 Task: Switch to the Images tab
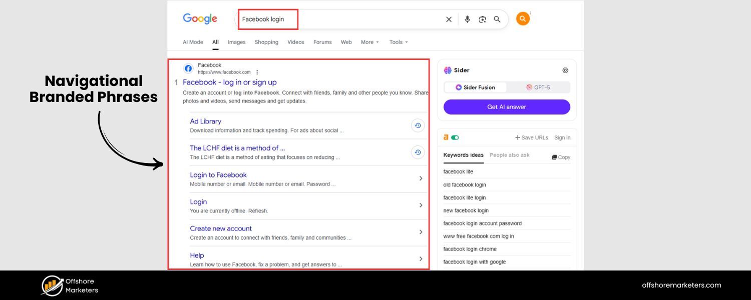236,42
